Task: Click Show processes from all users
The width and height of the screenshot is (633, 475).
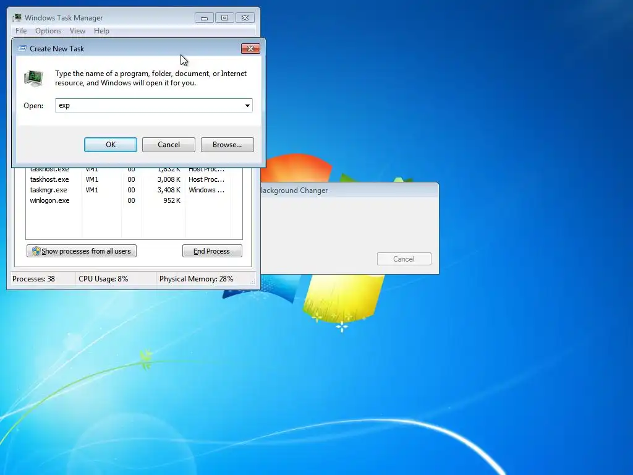Action: (82, 251)
